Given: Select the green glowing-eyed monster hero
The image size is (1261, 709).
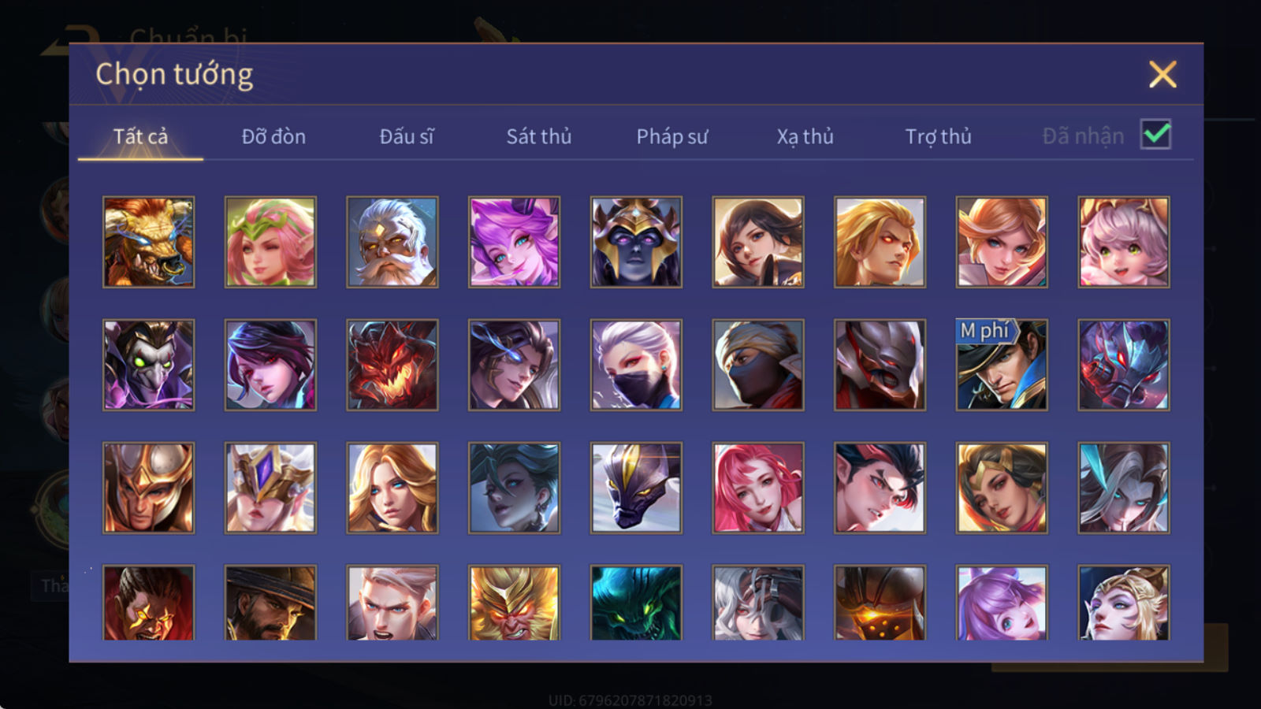Looking at the screenshot, I should [x=636, y=603].
